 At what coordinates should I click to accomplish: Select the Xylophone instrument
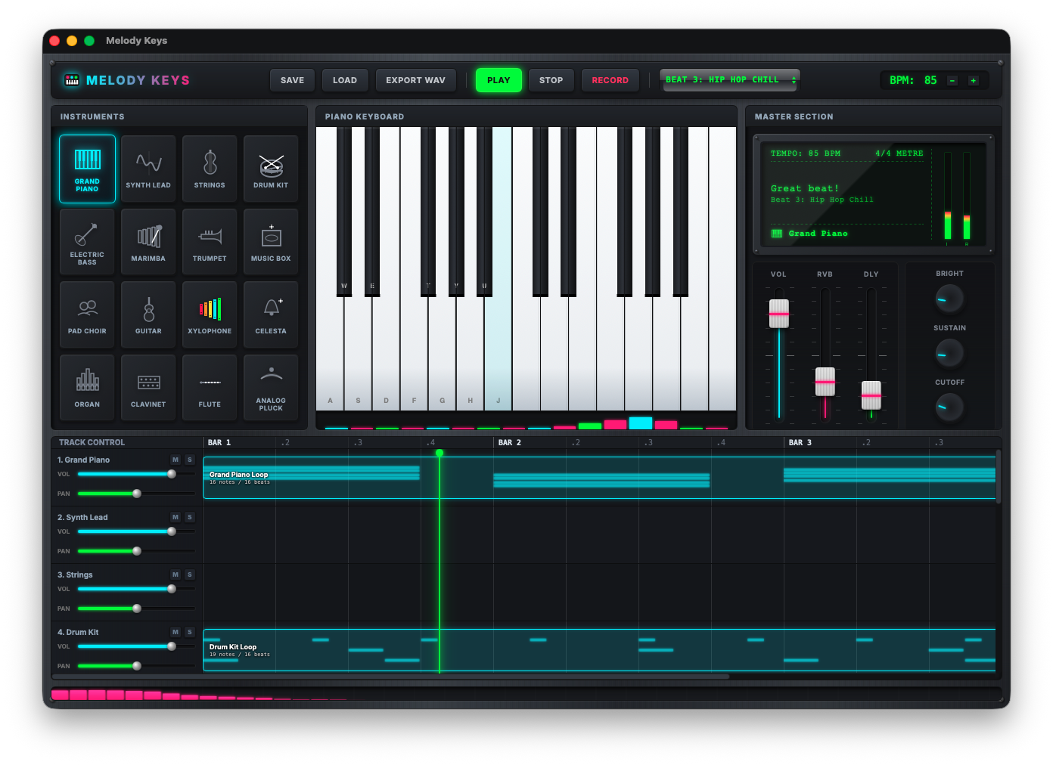pyautogui.click(x=210, y=314)
